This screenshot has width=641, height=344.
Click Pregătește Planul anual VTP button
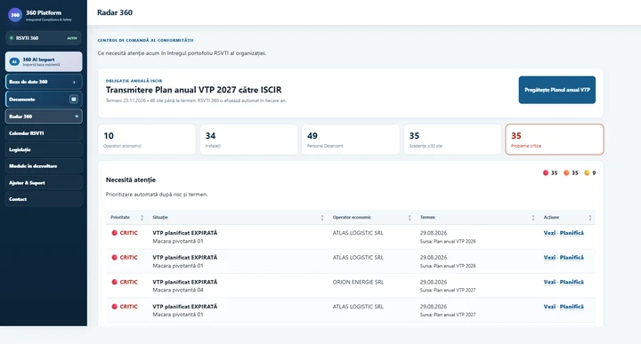(x=556, y=90)
